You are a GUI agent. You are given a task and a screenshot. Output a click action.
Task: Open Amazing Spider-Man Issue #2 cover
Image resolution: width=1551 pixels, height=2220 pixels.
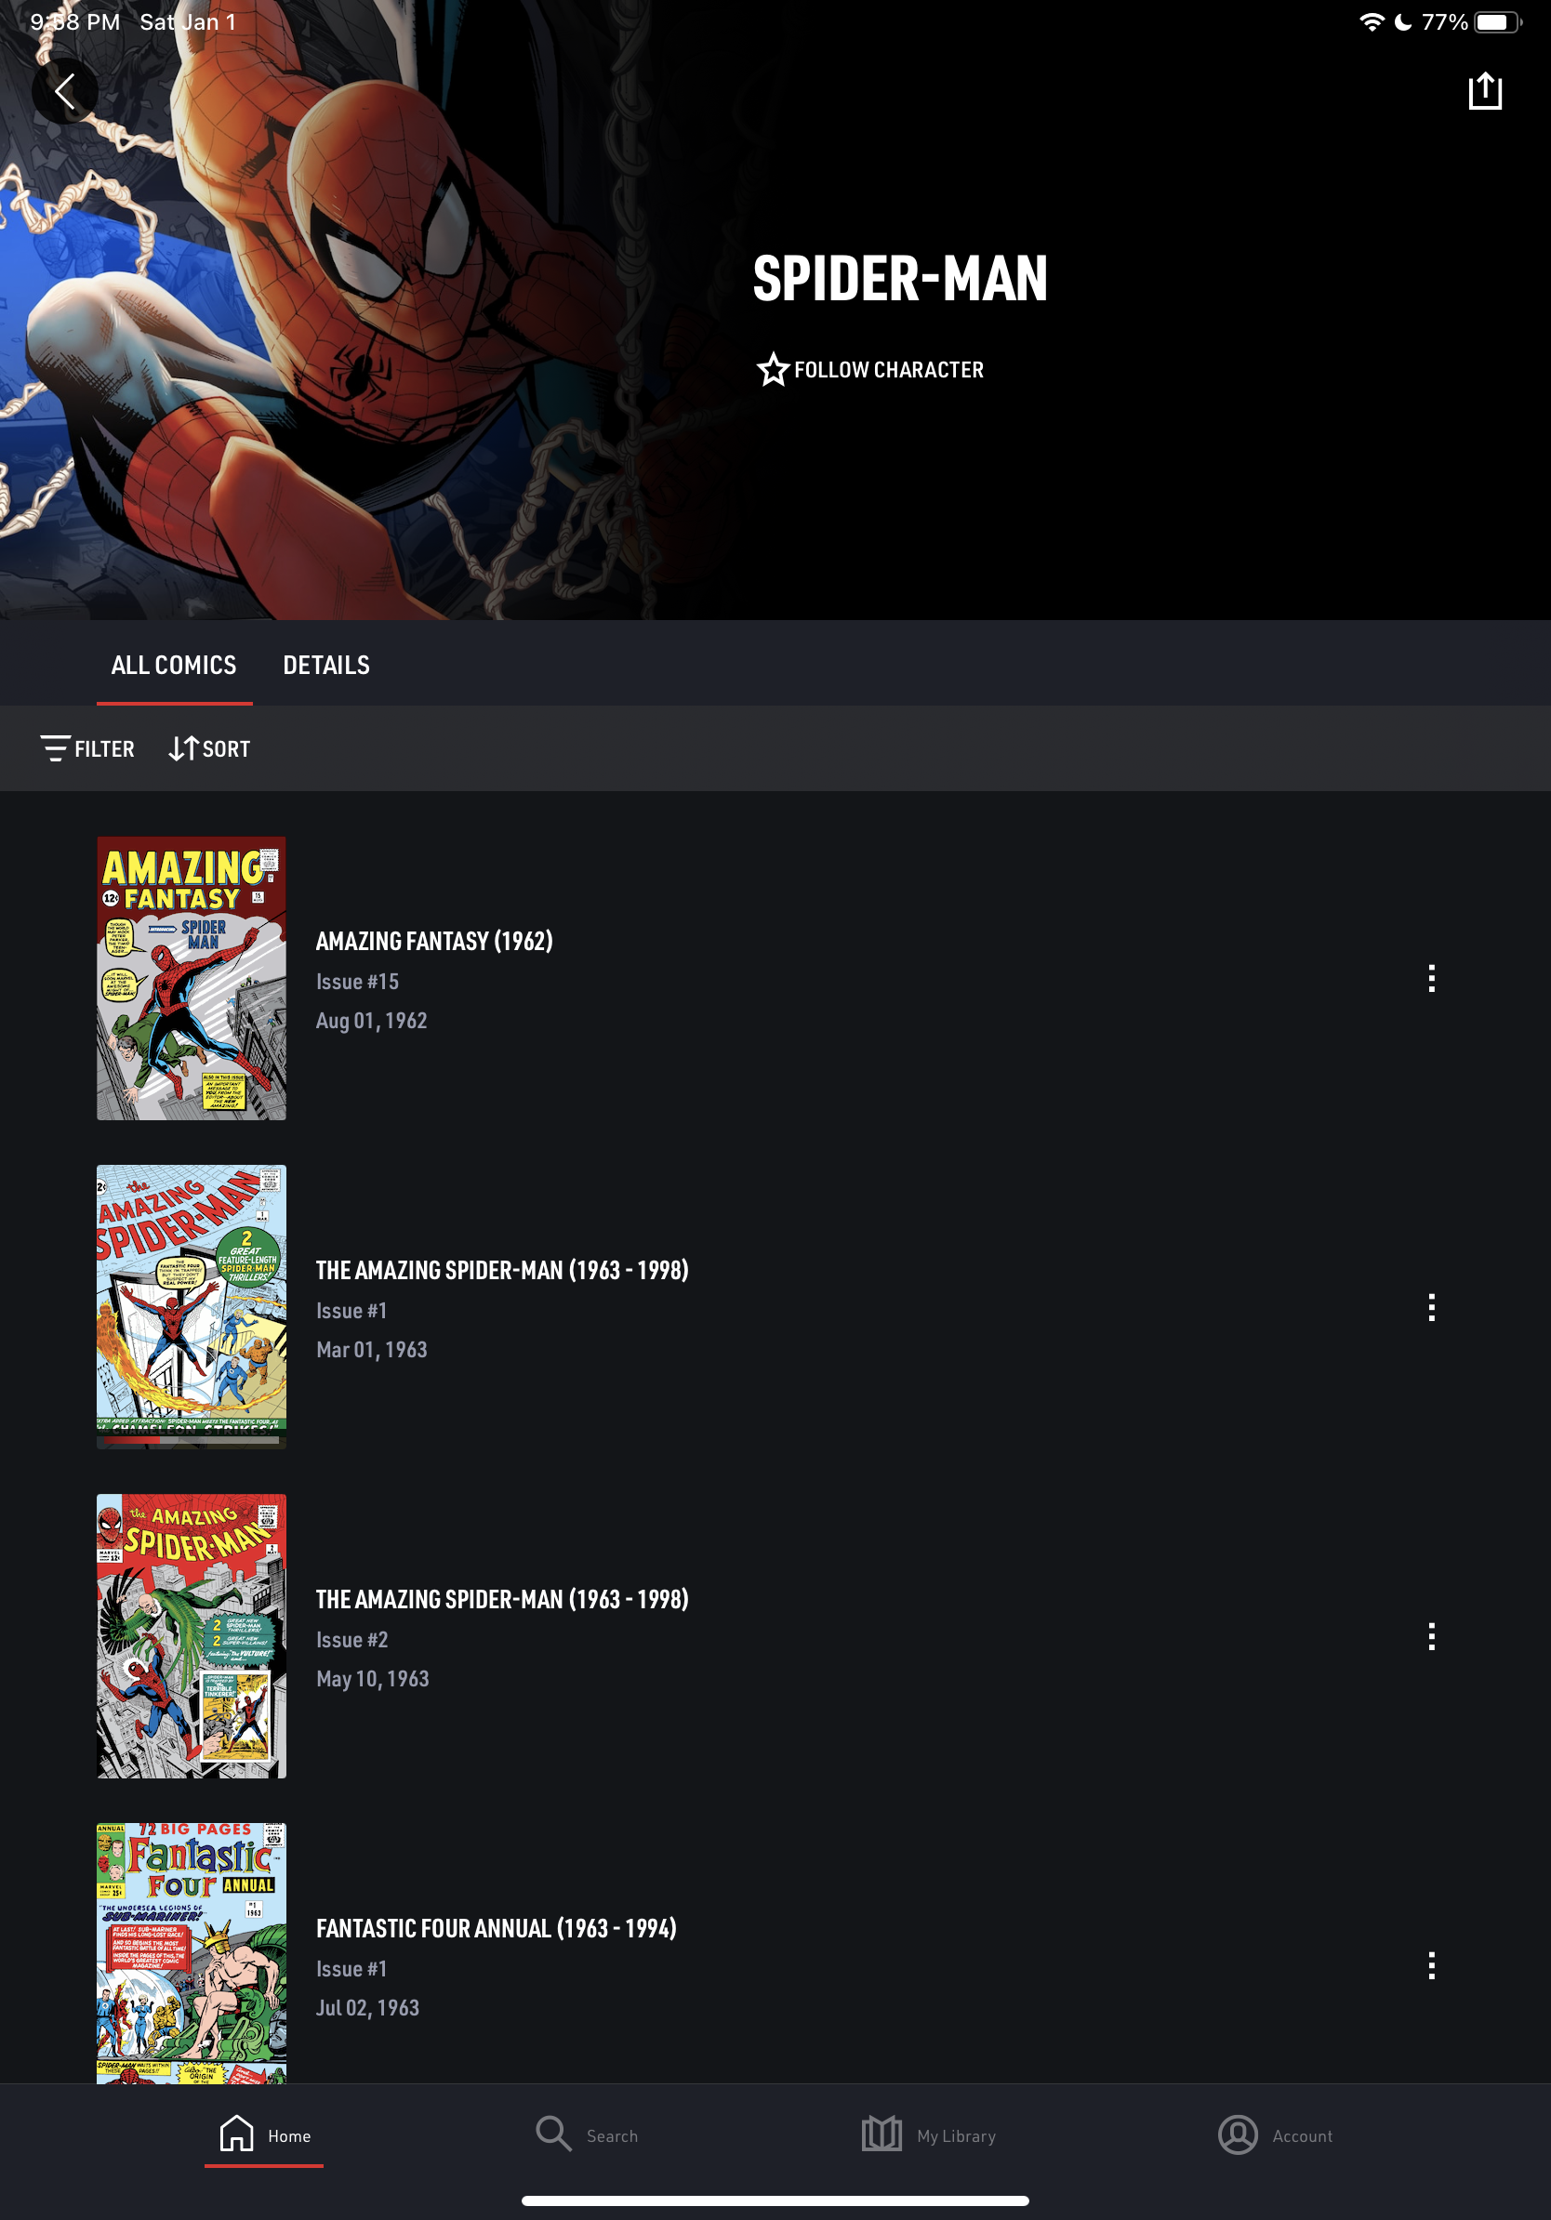[192, 1636]
